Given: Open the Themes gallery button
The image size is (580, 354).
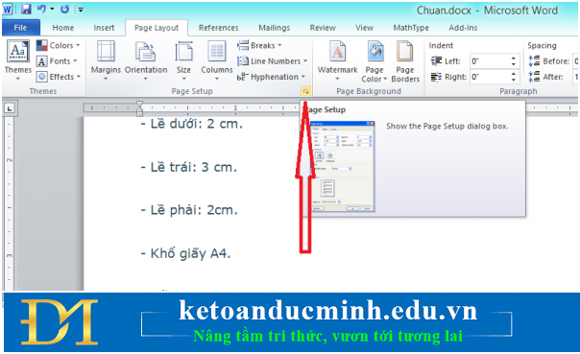Looking at the screenshot, I should tap(17, 60).
